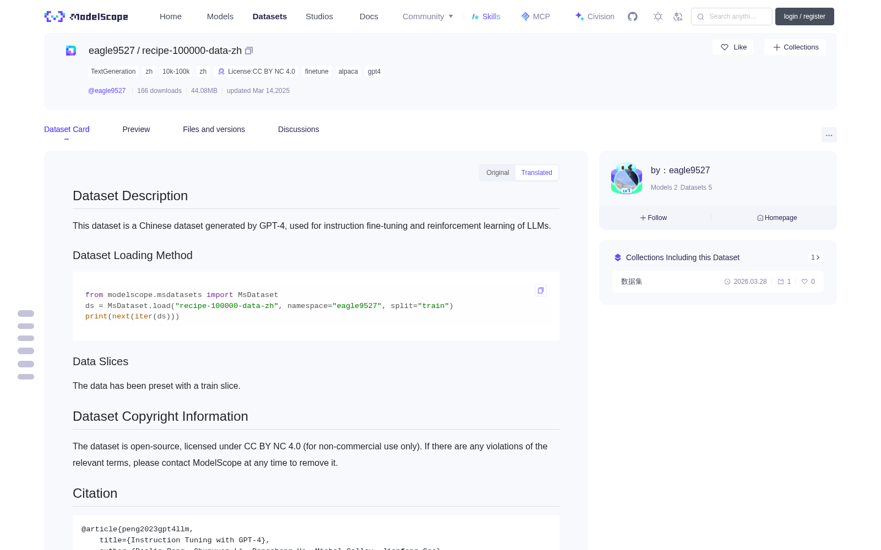Image resolution: width=881 pixels, height=550 pixels.
Task: Click the '2026.03.28' date text
Action: point(750,282)
